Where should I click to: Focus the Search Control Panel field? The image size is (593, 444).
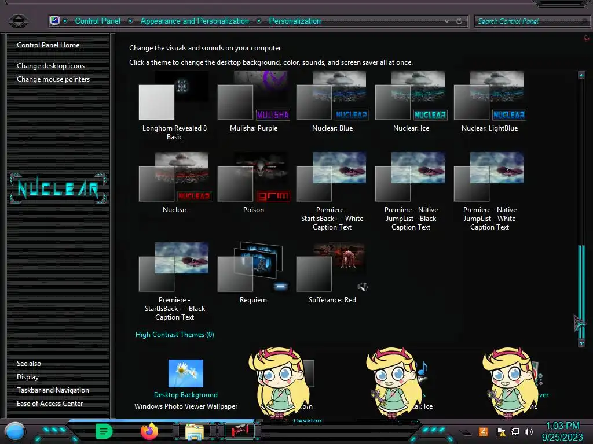[531, 21]
